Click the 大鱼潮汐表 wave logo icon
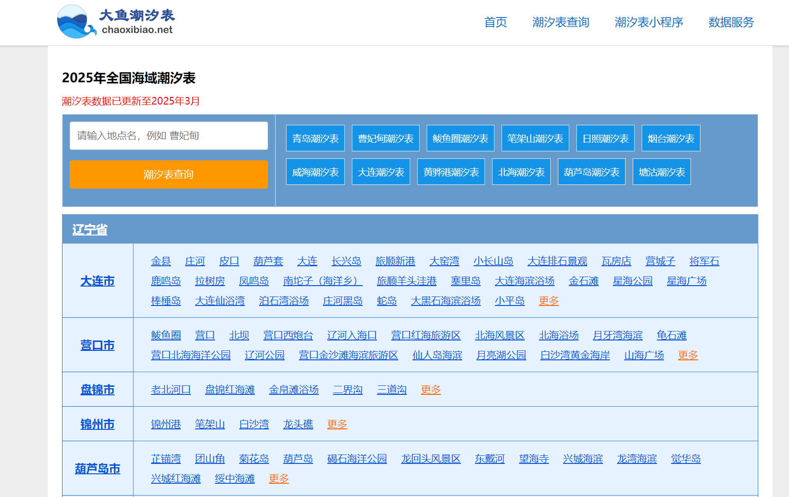Screen dimensions: 789x497 [x=75, y=21]
